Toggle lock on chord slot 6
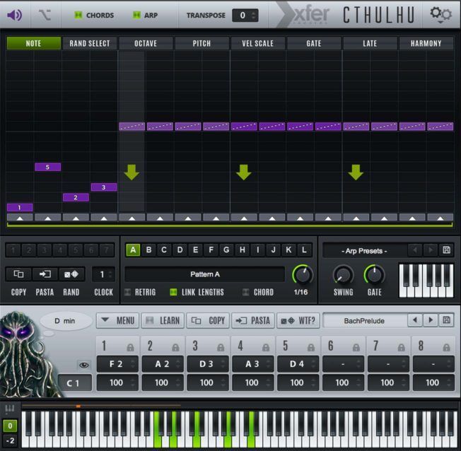This screenshot has height=451, width=461. [356, 347]
